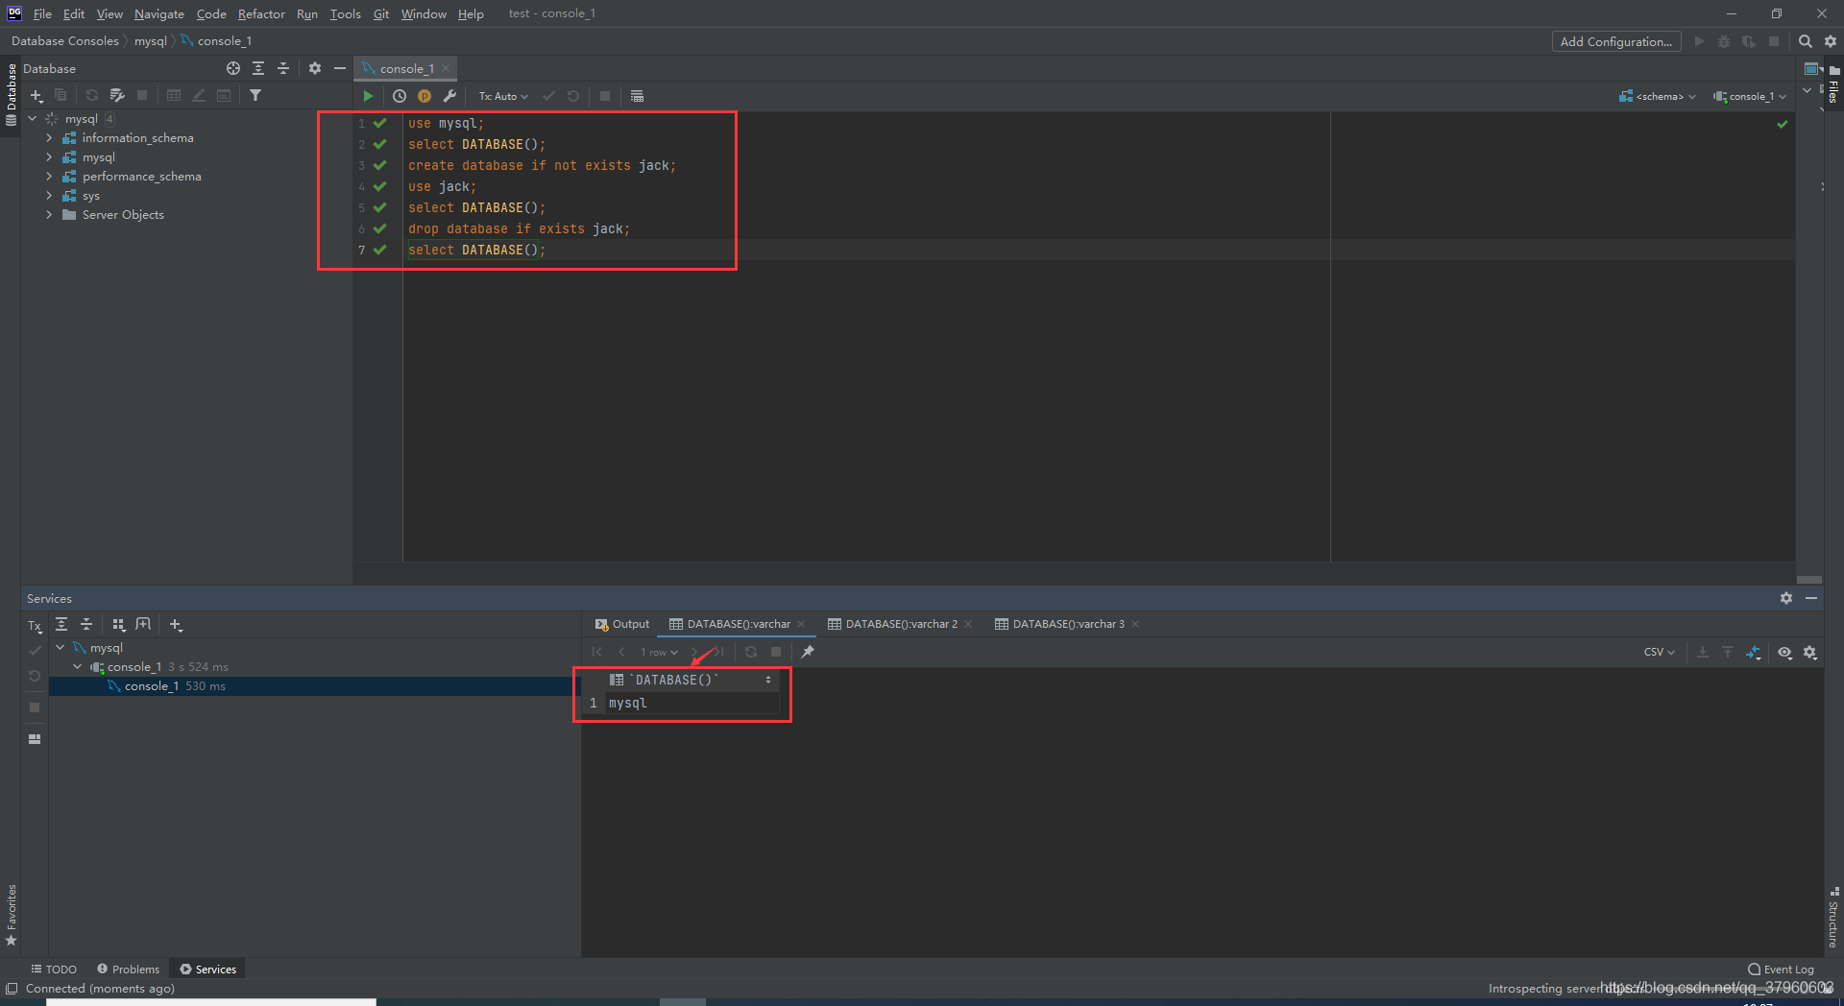Viewport: 1844px width, 1006px height.
Task: Click the Select Opened File target icon
Action: coord(233,68)
